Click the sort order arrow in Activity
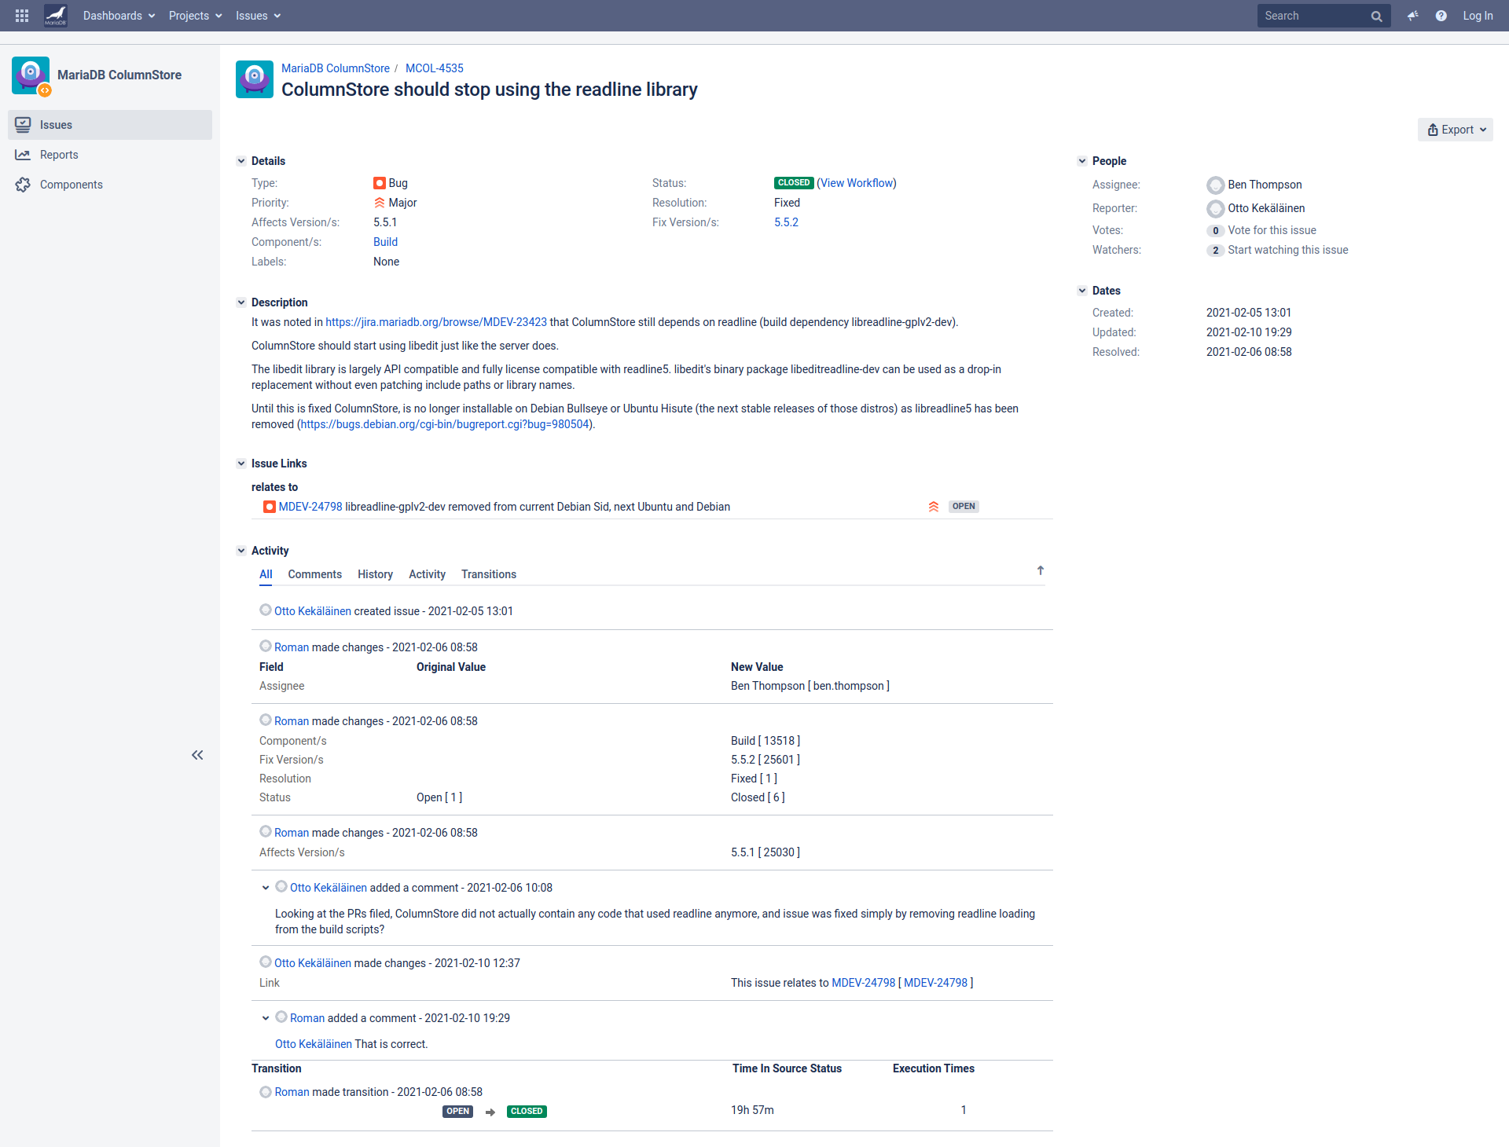 tap(1040, 570)
